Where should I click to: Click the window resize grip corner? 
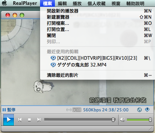coord(151,129)
